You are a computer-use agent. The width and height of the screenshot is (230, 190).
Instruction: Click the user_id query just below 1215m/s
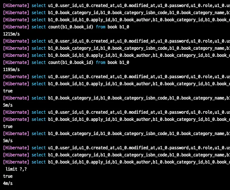click(117, 41)
